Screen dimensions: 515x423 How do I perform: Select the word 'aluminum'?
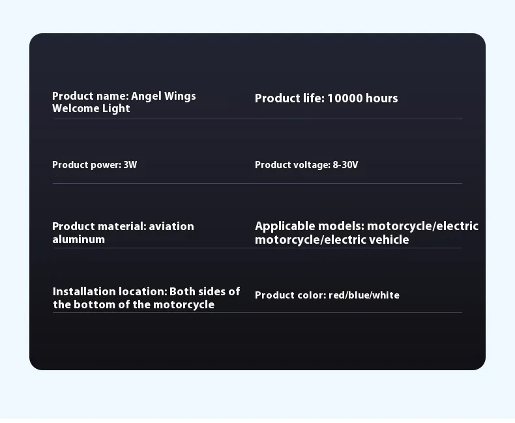[x=78, y=240]
